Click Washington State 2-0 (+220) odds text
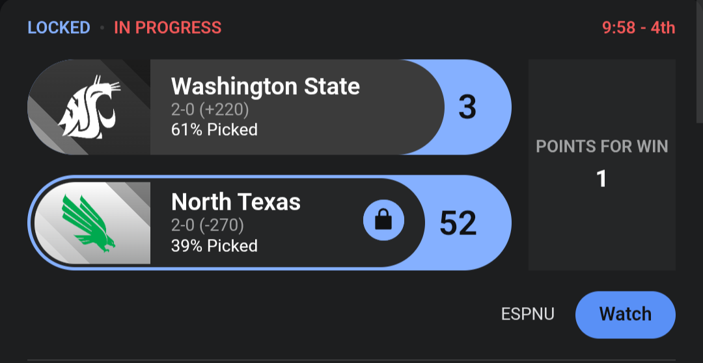The image size is (703, 363). pyautogui.click(x=210, y=110)
